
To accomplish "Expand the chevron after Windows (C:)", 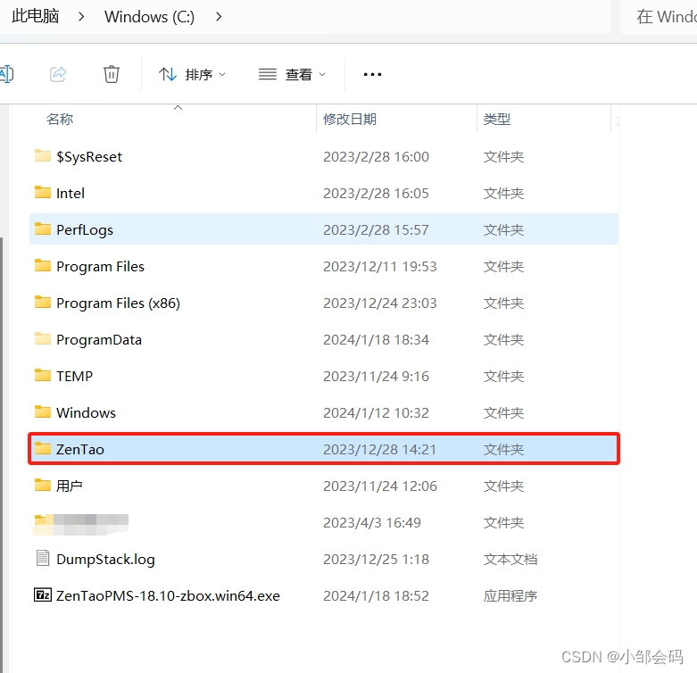I will [x=219, y=17].
